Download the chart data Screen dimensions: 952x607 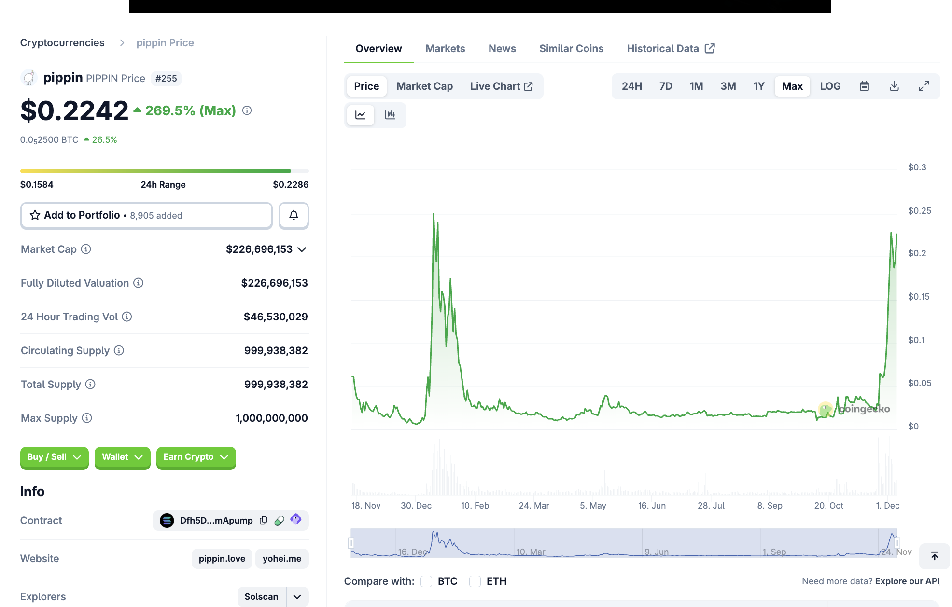894,86
